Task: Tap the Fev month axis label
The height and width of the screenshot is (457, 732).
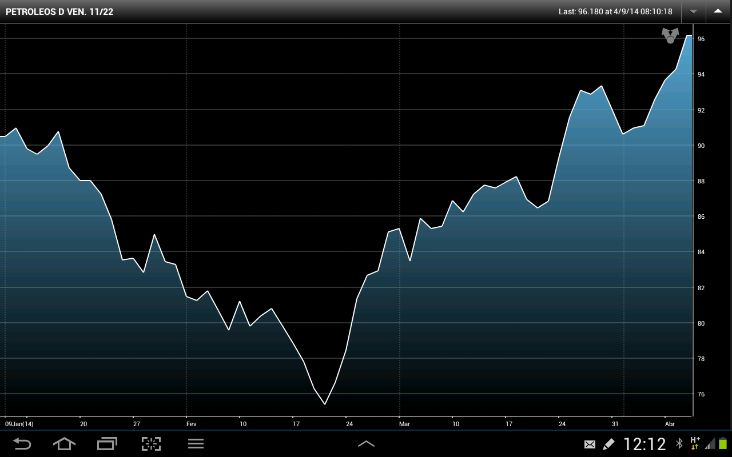Action: pos(192,424)
